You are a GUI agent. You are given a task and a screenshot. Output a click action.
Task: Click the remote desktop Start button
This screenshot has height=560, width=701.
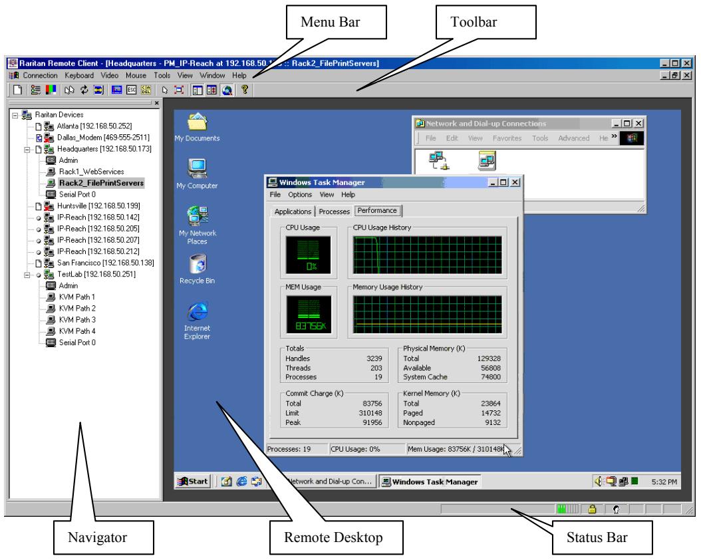tap(193, 482)
